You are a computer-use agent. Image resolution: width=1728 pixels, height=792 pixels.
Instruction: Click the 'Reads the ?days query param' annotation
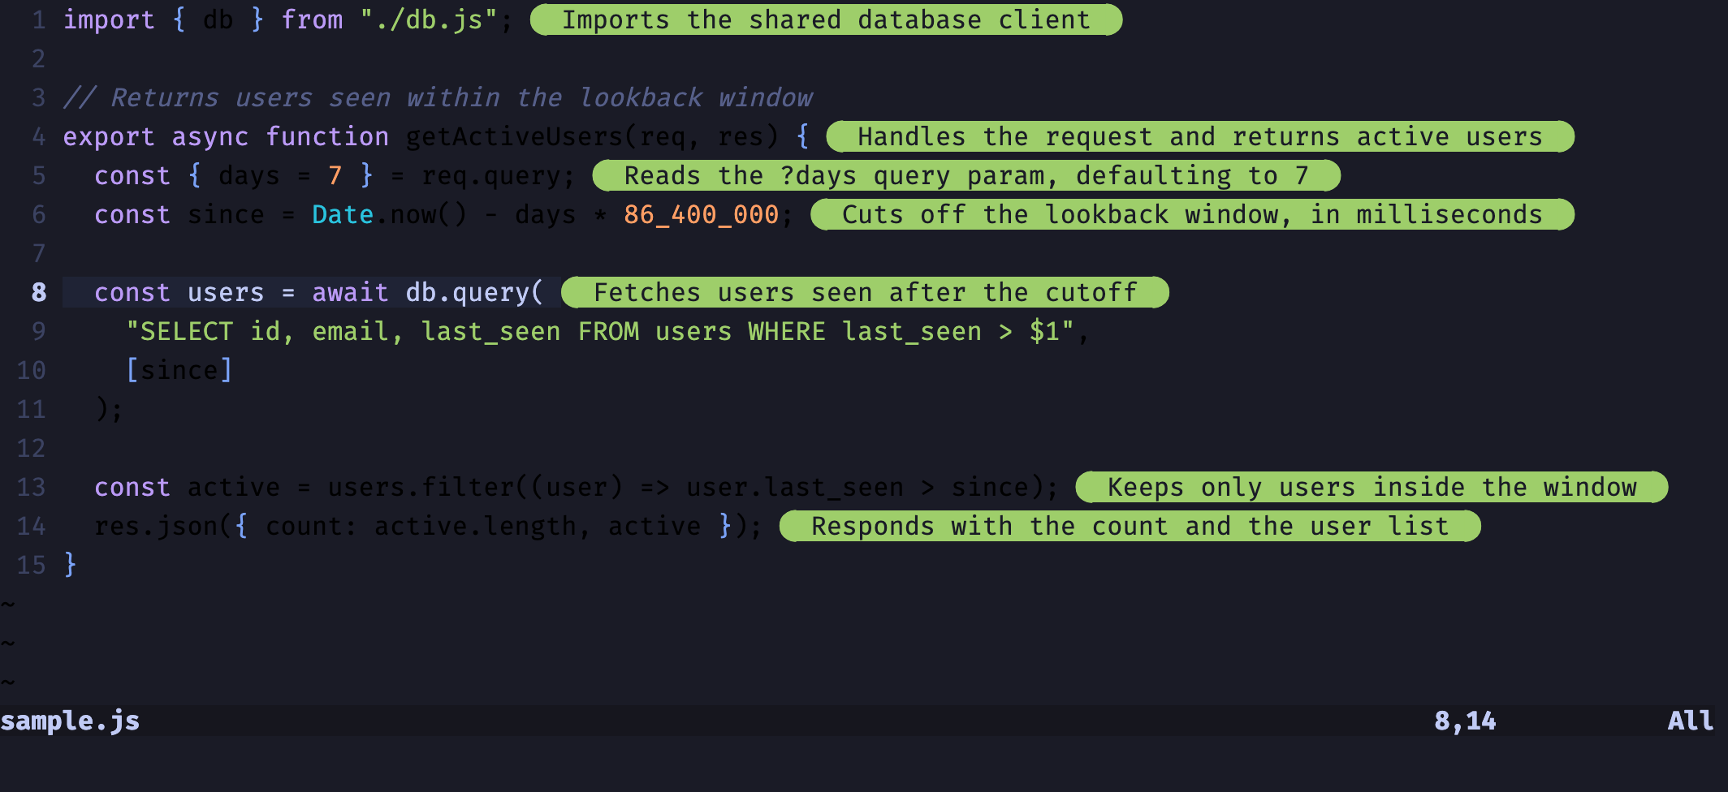click(966, 175)
